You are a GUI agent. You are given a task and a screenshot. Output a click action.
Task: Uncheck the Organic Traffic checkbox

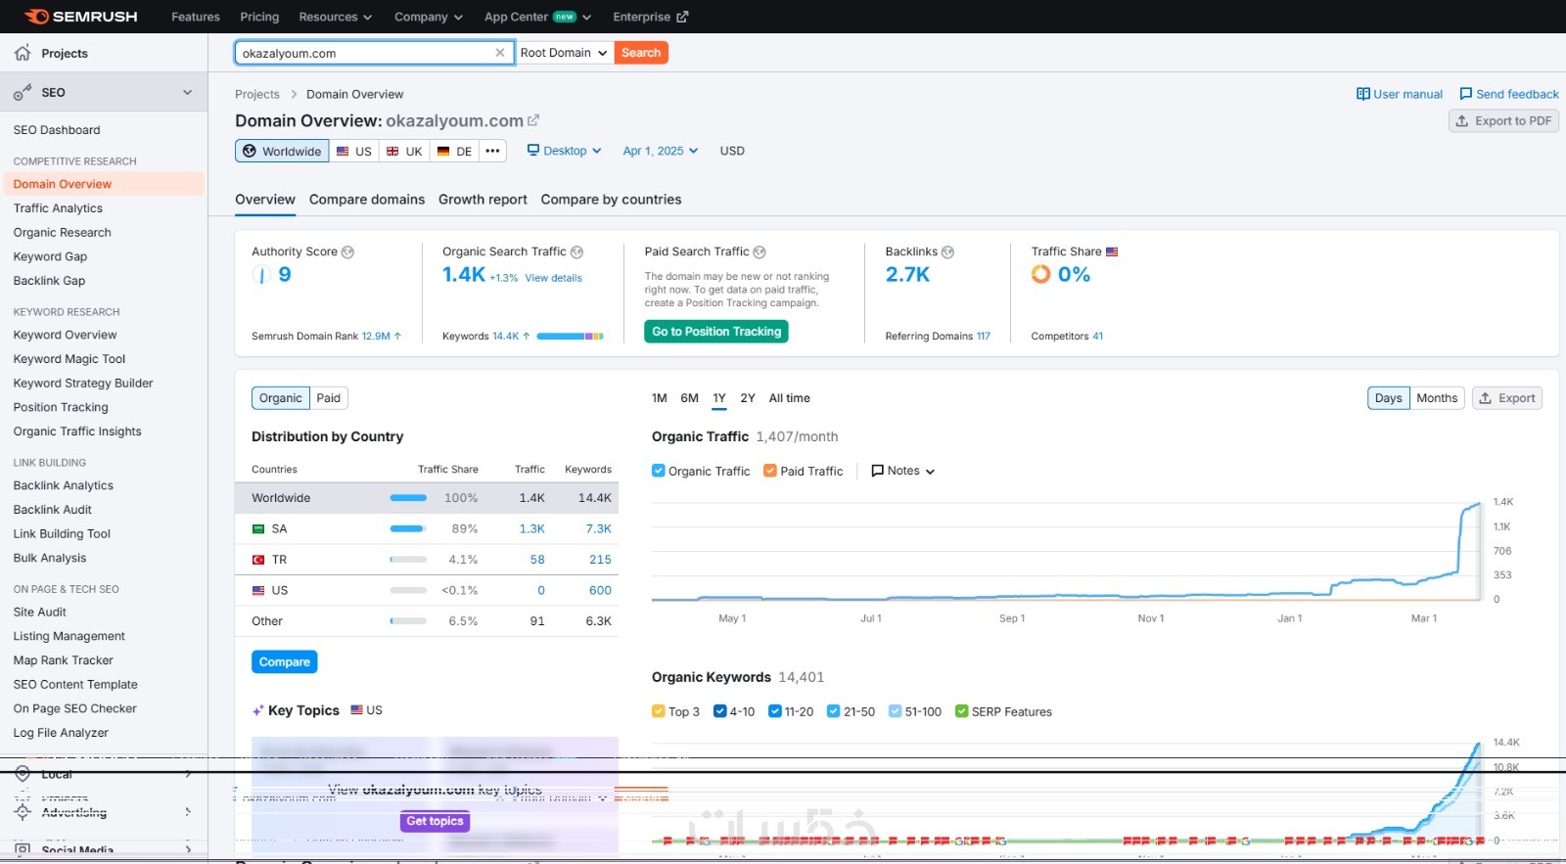pos(659,471)
